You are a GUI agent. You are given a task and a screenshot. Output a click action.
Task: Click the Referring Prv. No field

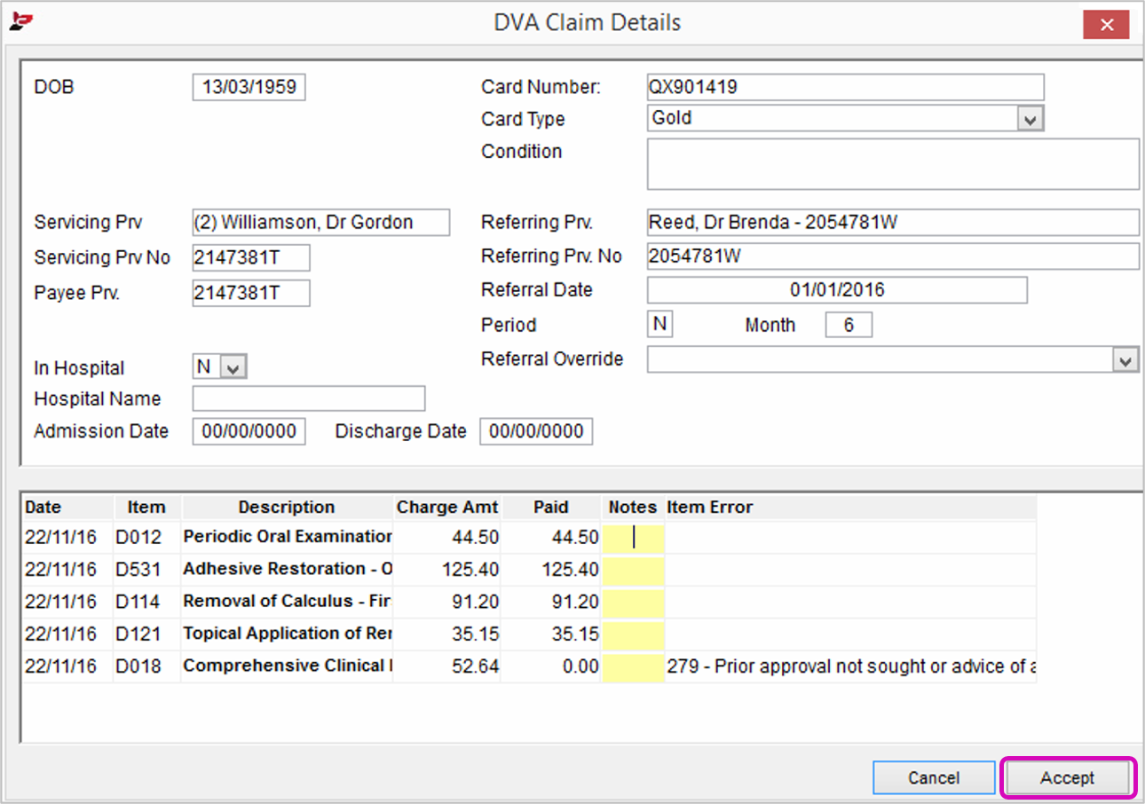tap(893, 256)
